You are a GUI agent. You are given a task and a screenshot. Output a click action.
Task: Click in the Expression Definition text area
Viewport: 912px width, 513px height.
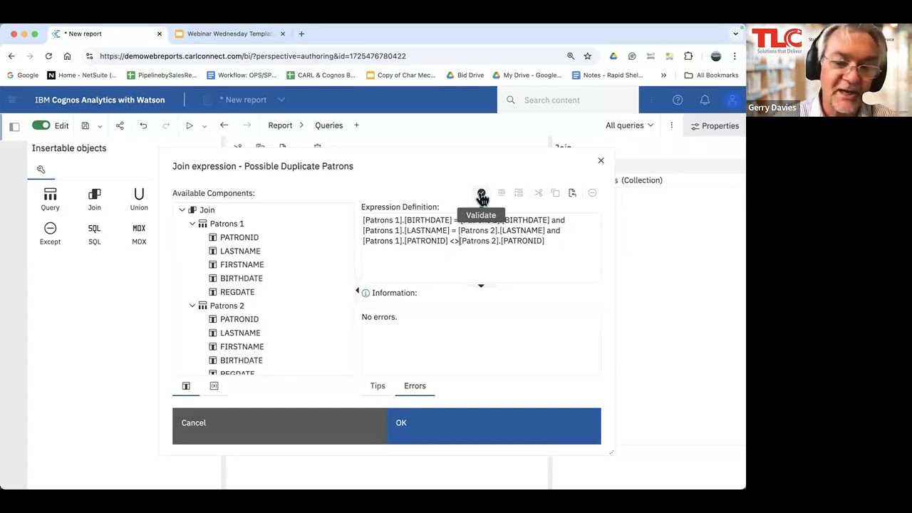(x=481, y=247)
